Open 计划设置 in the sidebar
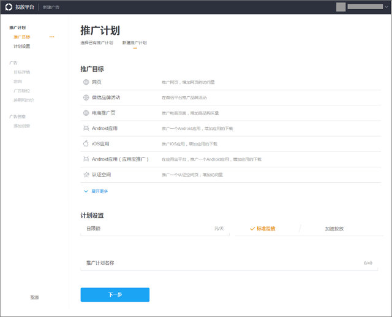Screen dimensions: 392x317 (x=22, y=46)
